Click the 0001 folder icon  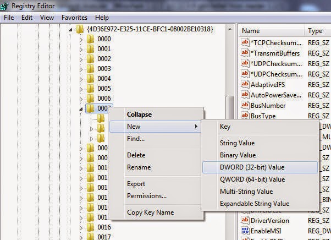(x=90, y=49)
